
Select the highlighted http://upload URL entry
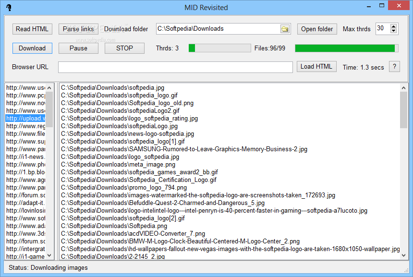pyautogui.click(x=25, y=119)
